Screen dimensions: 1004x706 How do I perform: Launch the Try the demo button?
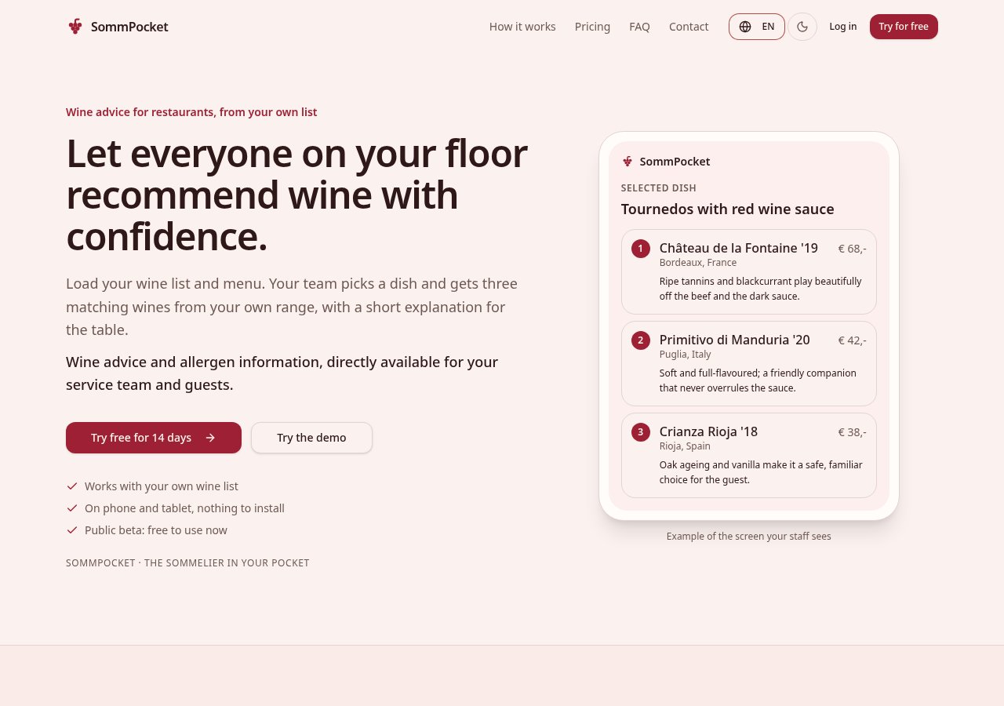[311, 438]
